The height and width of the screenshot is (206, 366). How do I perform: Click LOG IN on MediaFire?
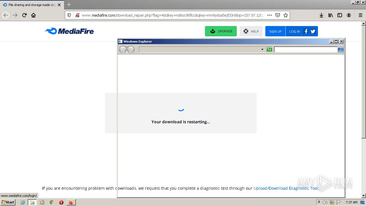pos(294,31)
